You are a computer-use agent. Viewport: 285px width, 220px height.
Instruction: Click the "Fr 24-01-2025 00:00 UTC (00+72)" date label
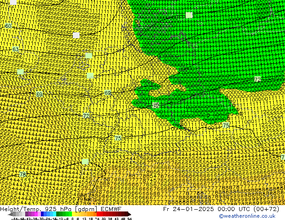tap(221, 209)
